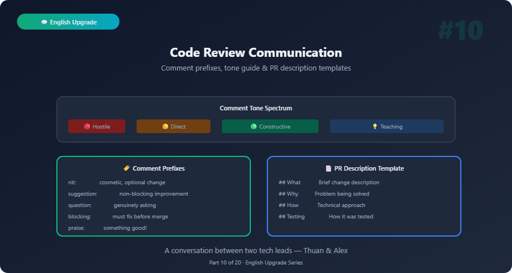This screenshot has width=512, height=273.
Task: Click 'genuinely asking' description
Action: [135, 205]
